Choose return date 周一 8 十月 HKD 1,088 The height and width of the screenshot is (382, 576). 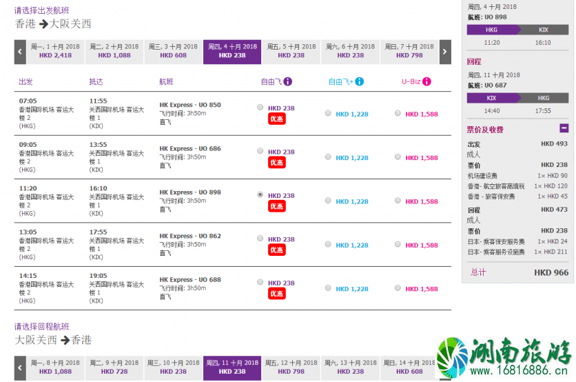[56, 368]
